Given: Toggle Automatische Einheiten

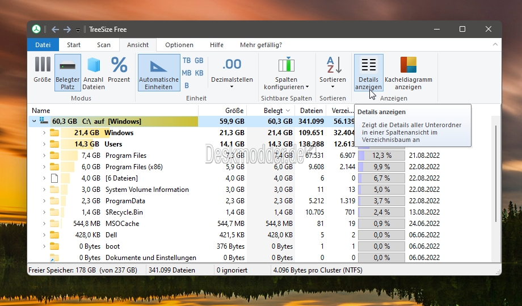Looking at the screenshot, I should coord(159,73).
